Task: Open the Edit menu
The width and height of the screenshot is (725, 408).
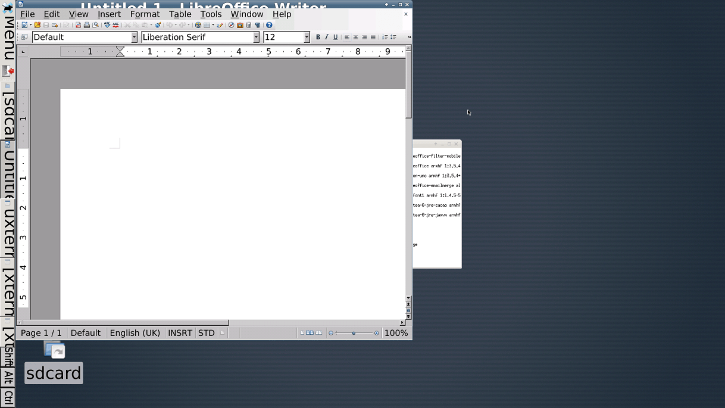Action: pos(52,14)
